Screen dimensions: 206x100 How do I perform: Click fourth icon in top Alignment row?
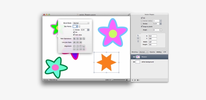pyautogui.click(x=84, y=46)
